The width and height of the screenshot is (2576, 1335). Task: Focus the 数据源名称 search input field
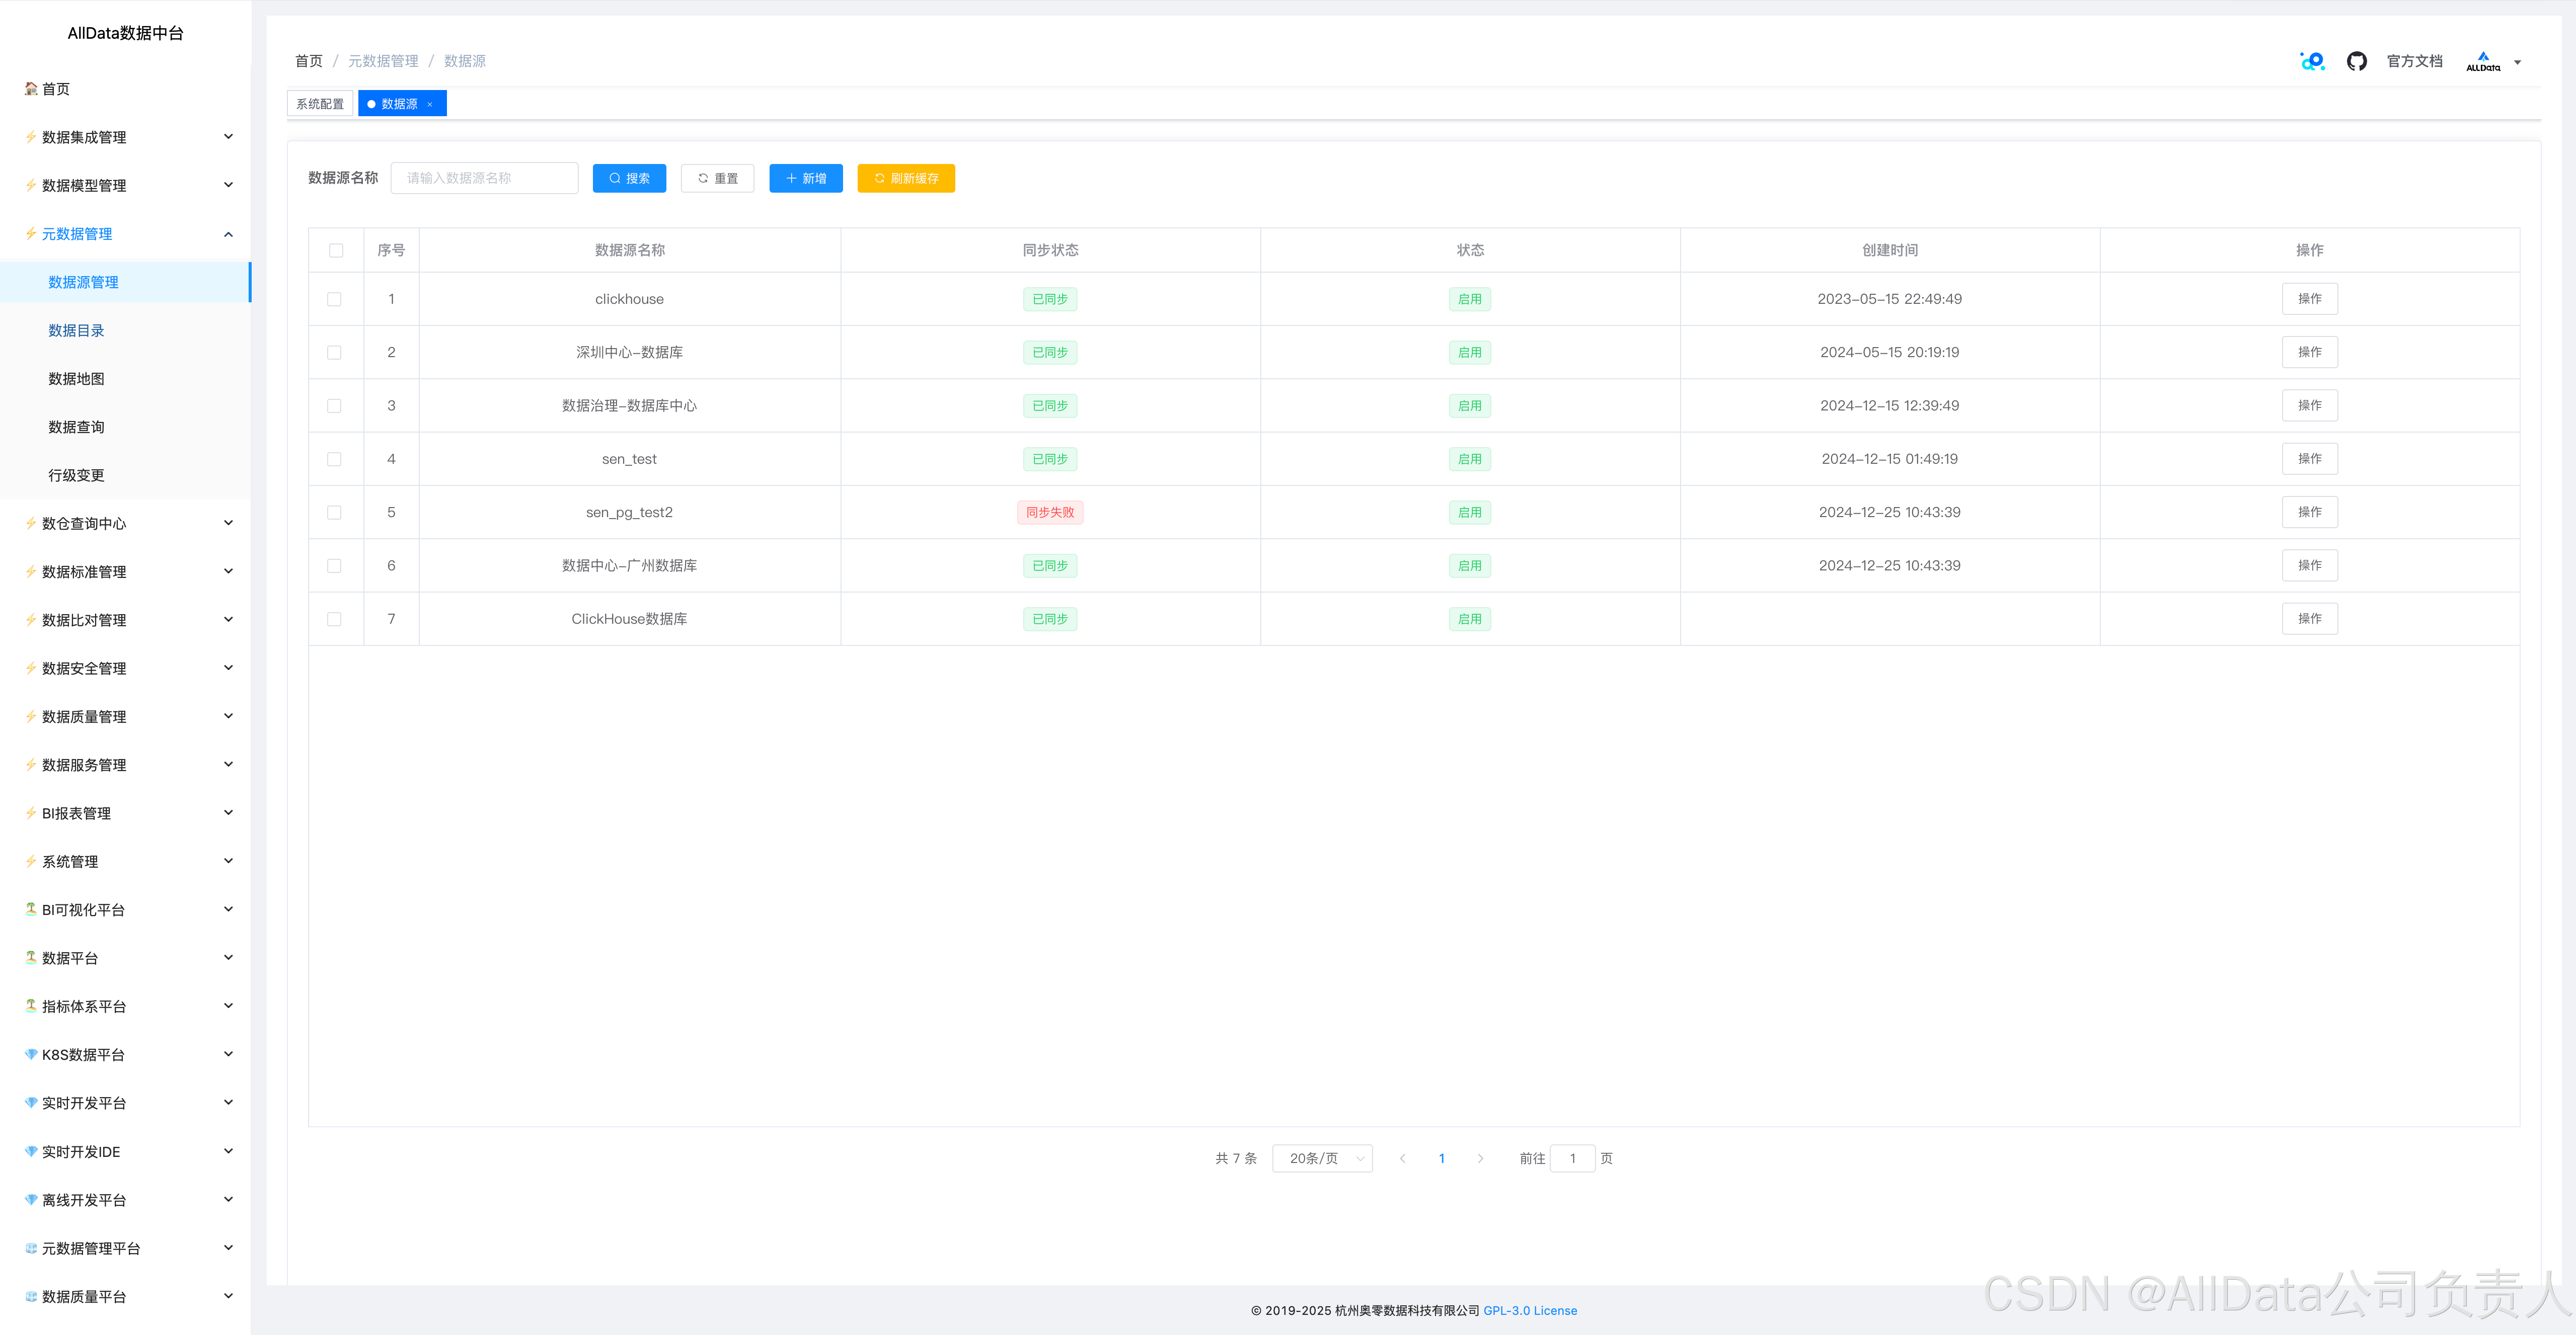tap(485, 178)
